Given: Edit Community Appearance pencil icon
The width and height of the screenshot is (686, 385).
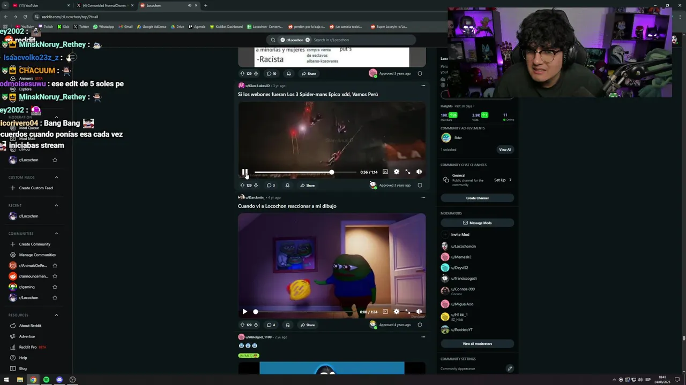Looking at the screenshot, I should pyautogui.click(x=510, y=368).
